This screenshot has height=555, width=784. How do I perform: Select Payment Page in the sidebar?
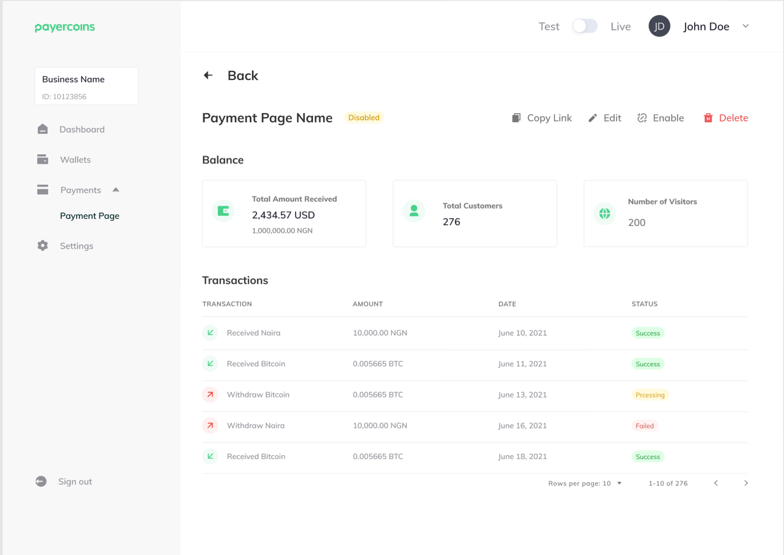(89, 215)
